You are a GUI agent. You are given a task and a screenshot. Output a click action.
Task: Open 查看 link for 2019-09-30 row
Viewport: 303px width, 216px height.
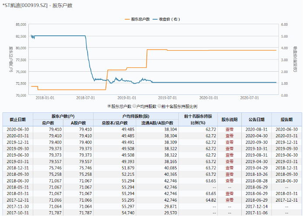coord(230,149)
